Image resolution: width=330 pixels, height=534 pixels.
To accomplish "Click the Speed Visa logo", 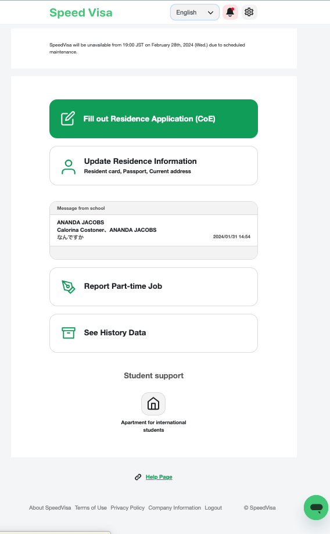I will (x=81, y=13).
